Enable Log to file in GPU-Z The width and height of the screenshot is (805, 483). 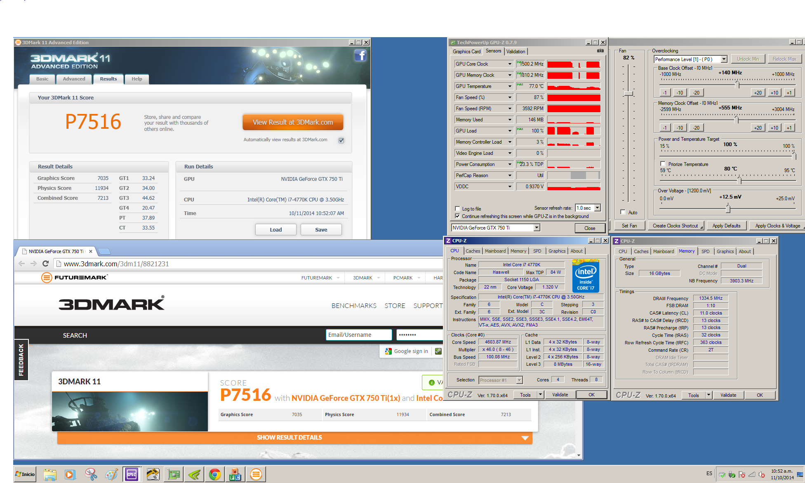pos(457,208)
